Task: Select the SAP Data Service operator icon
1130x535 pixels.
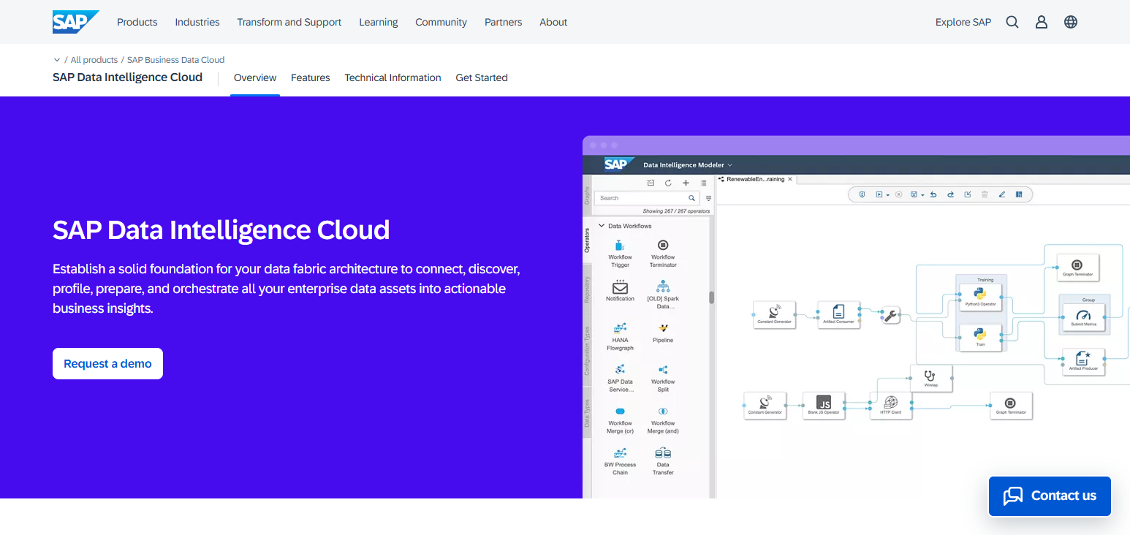Action: pos(620,370)
